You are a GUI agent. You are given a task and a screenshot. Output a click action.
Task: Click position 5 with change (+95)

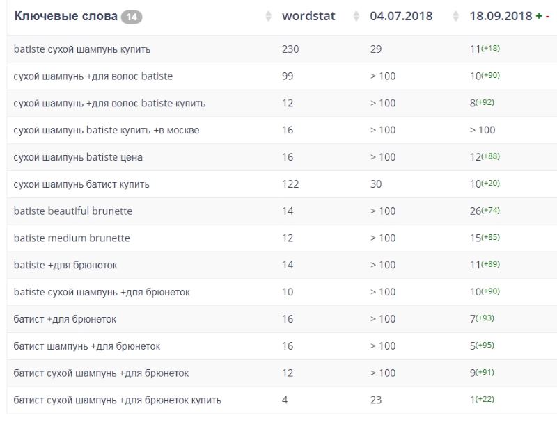coord(482,346)
